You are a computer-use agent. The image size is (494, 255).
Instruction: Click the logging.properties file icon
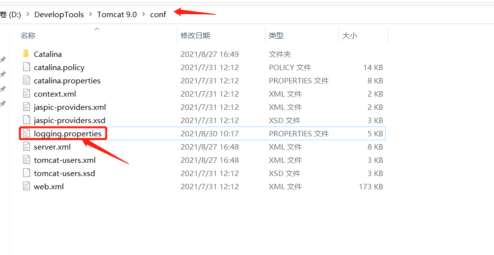tap(26, 133)
